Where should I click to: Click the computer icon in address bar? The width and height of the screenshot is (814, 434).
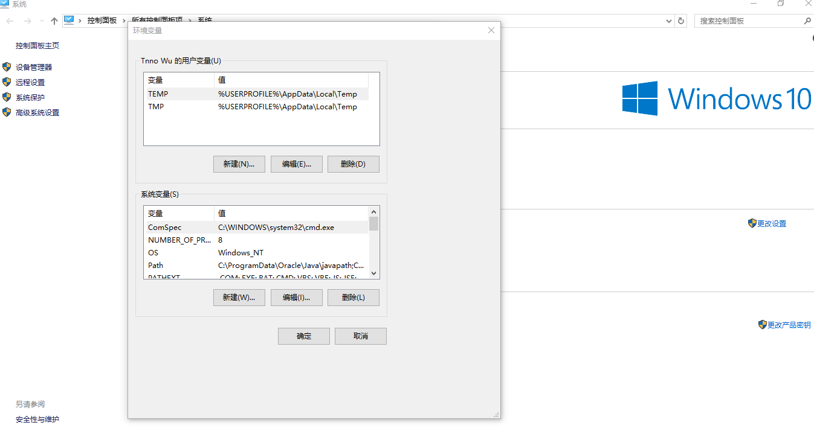[69, 21]
